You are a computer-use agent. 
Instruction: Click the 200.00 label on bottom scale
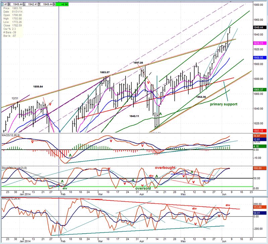tap(257, 204)
